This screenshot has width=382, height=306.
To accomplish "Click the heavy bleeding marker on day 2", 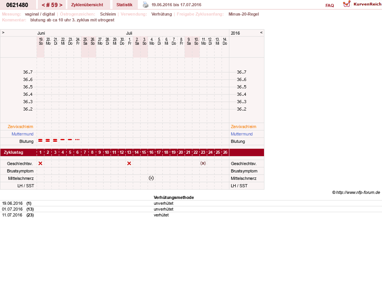I will coord(48,140).
